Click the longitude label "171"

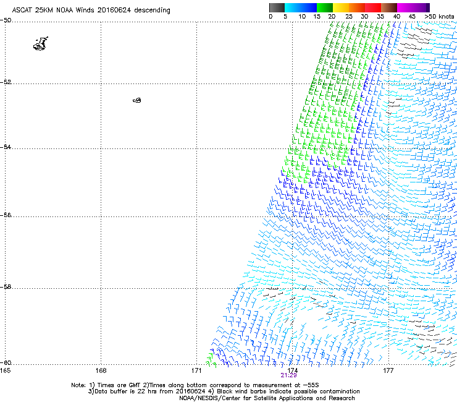point(196,370)
